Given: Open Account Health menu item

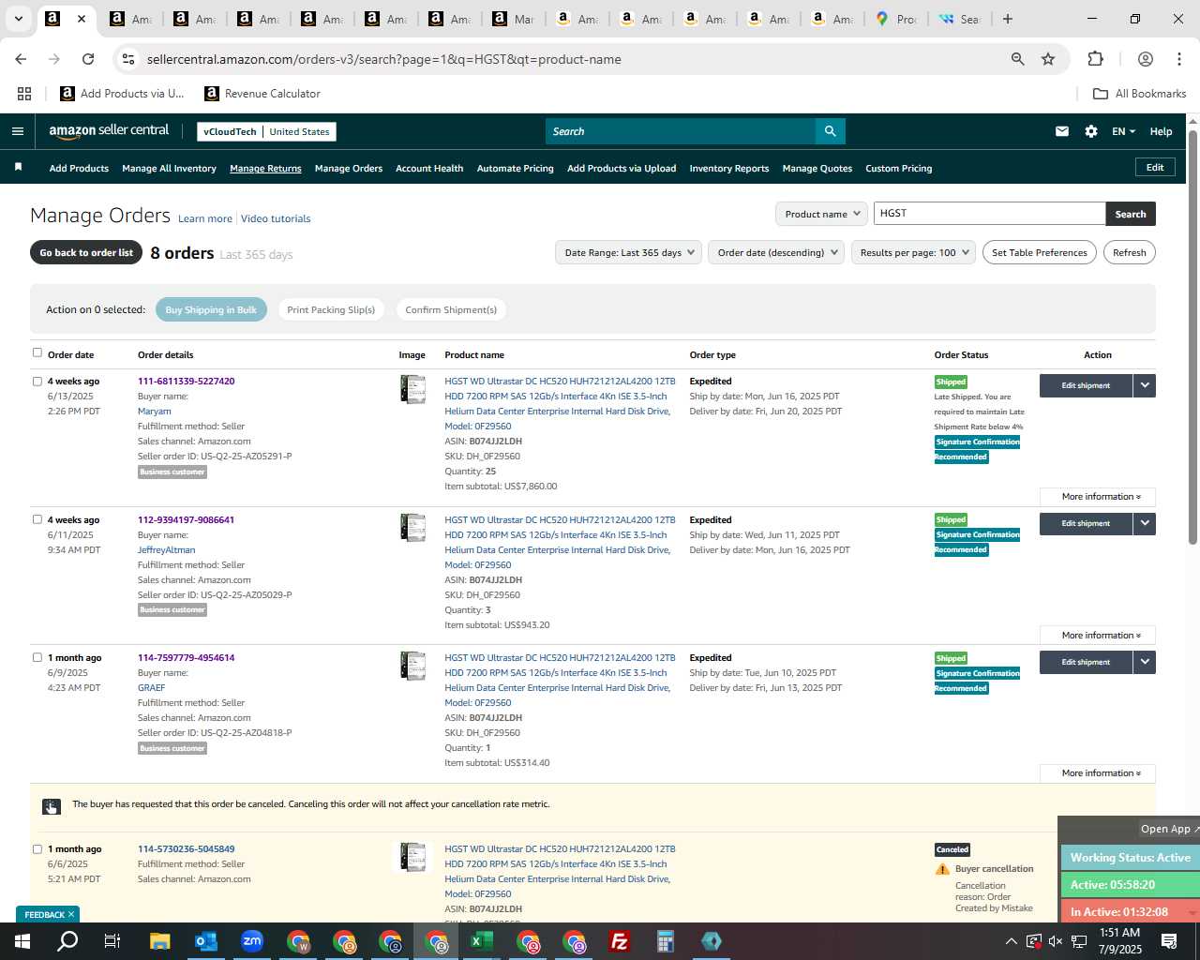Looking at the screenshot, I should pos(429,169).
